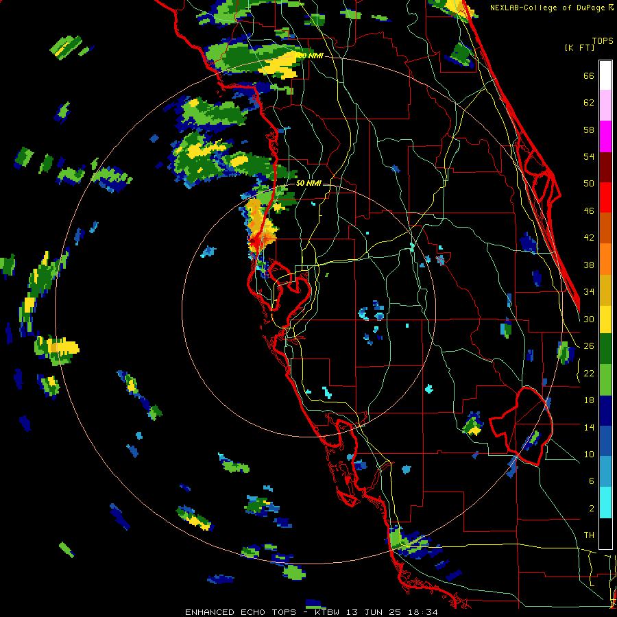Click the "50 NMI" range ring label
Screen dimensions: 617x617
tap(308, 183)
